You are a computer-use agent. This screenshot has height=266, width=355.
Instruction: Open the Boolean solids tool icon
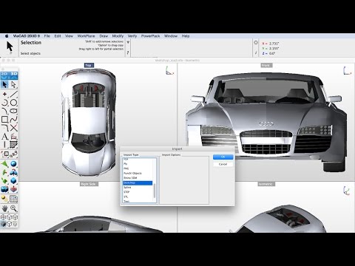click(4, 189)
